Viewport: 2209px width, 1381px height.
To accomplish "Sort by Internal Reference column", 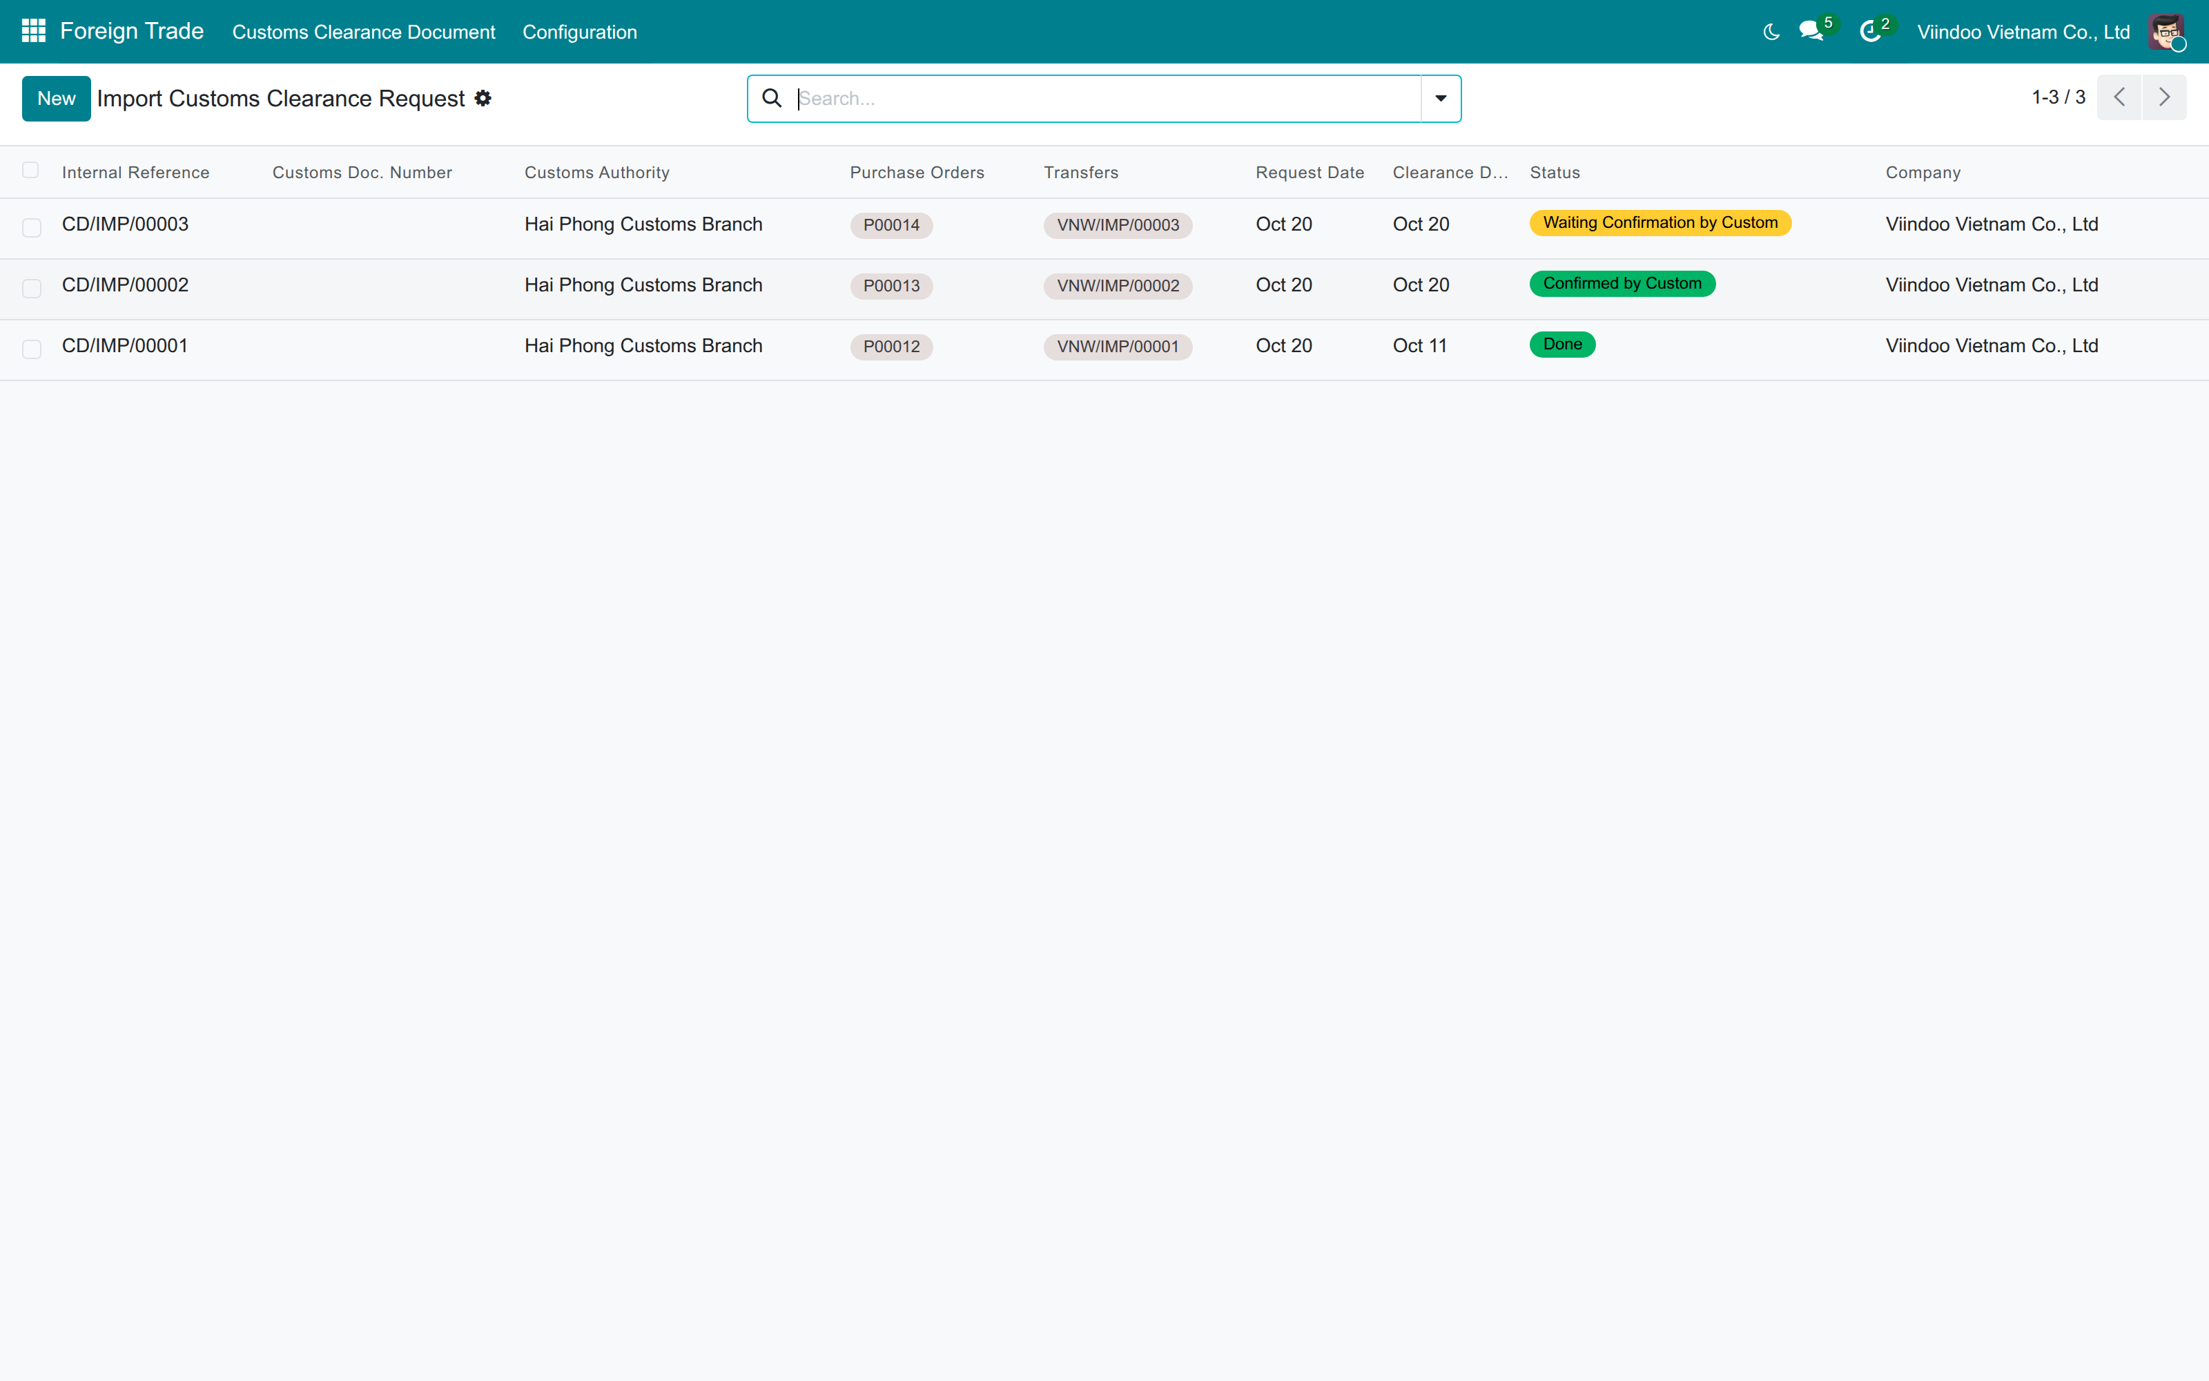I will pos(136,173).
